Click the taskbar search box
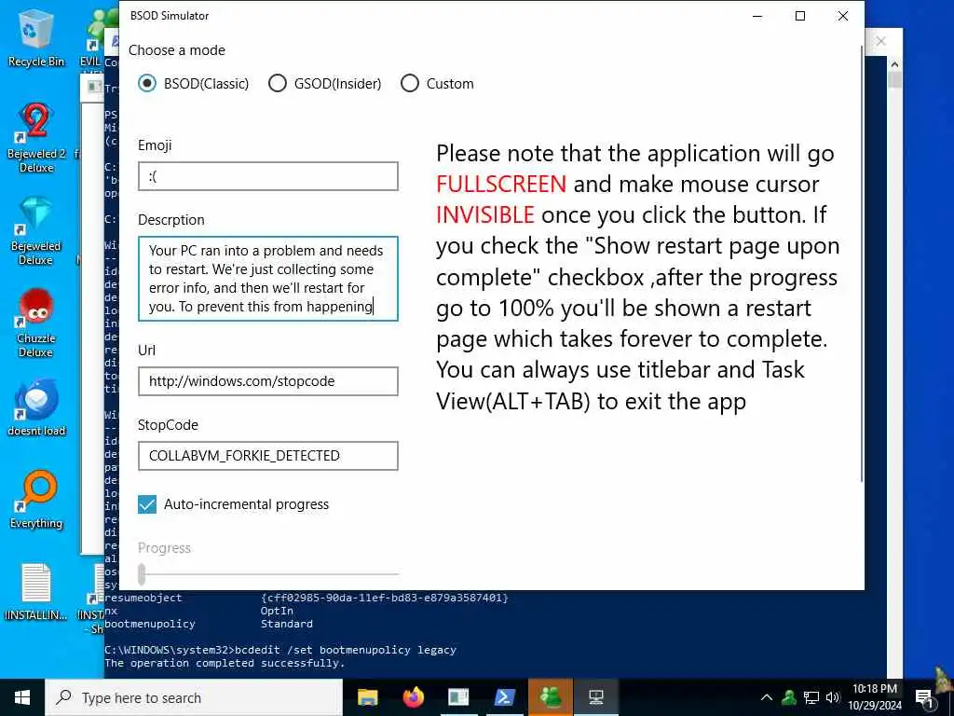Screen dimensions: 954x716 click(x=194, y=697)
